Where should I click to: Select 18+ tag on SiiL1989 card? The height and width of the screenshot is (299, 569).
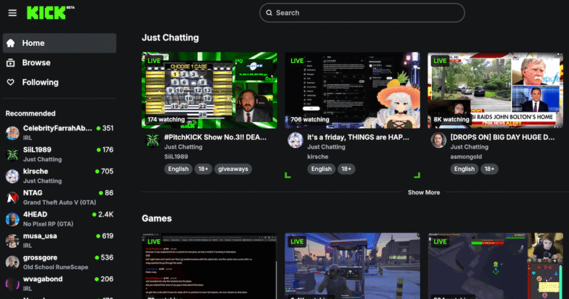point(203,169)
